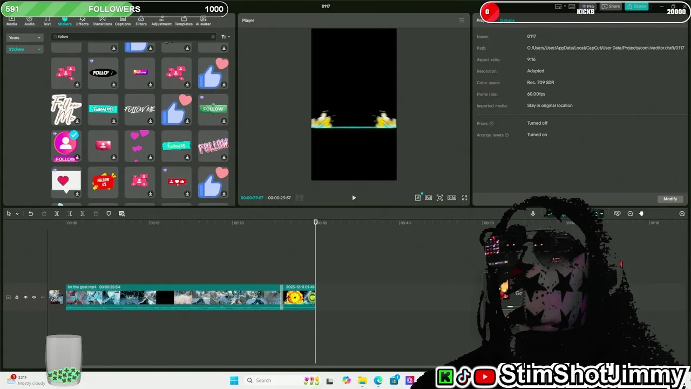Click the Pro badge button
Image resolution: width=691 pixels, height=389 pixels.
pyautogui.click(x=588, y=6)
